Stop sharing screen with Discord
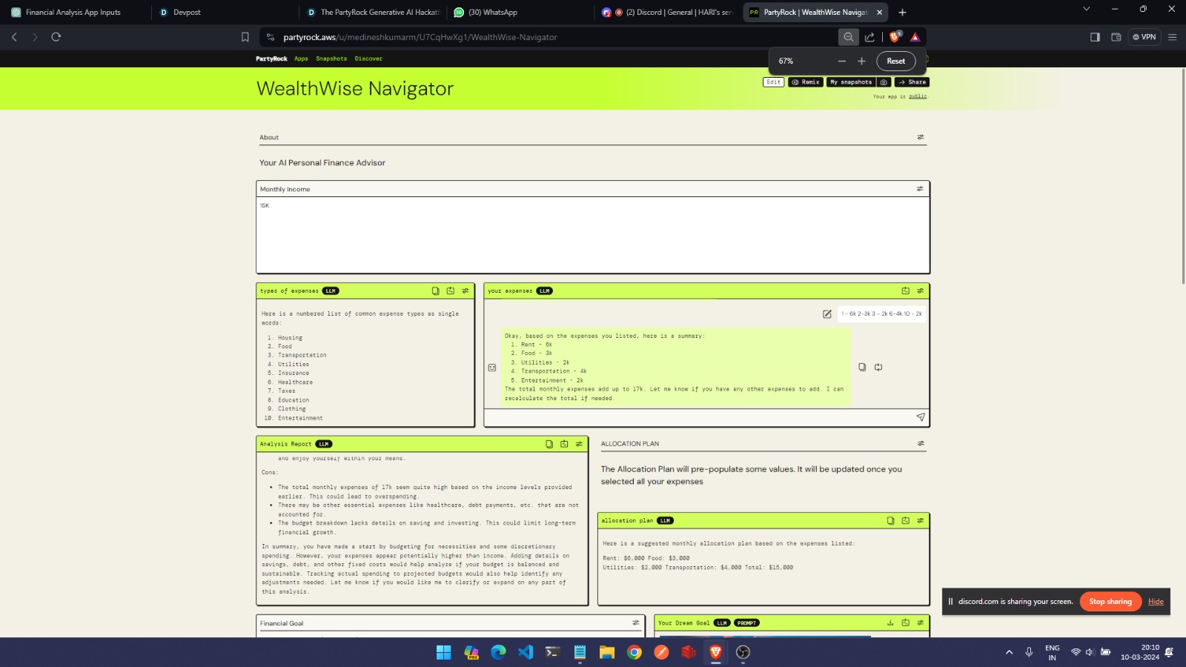Viewport: 1186px width, 667px height. pos(1110,602)
